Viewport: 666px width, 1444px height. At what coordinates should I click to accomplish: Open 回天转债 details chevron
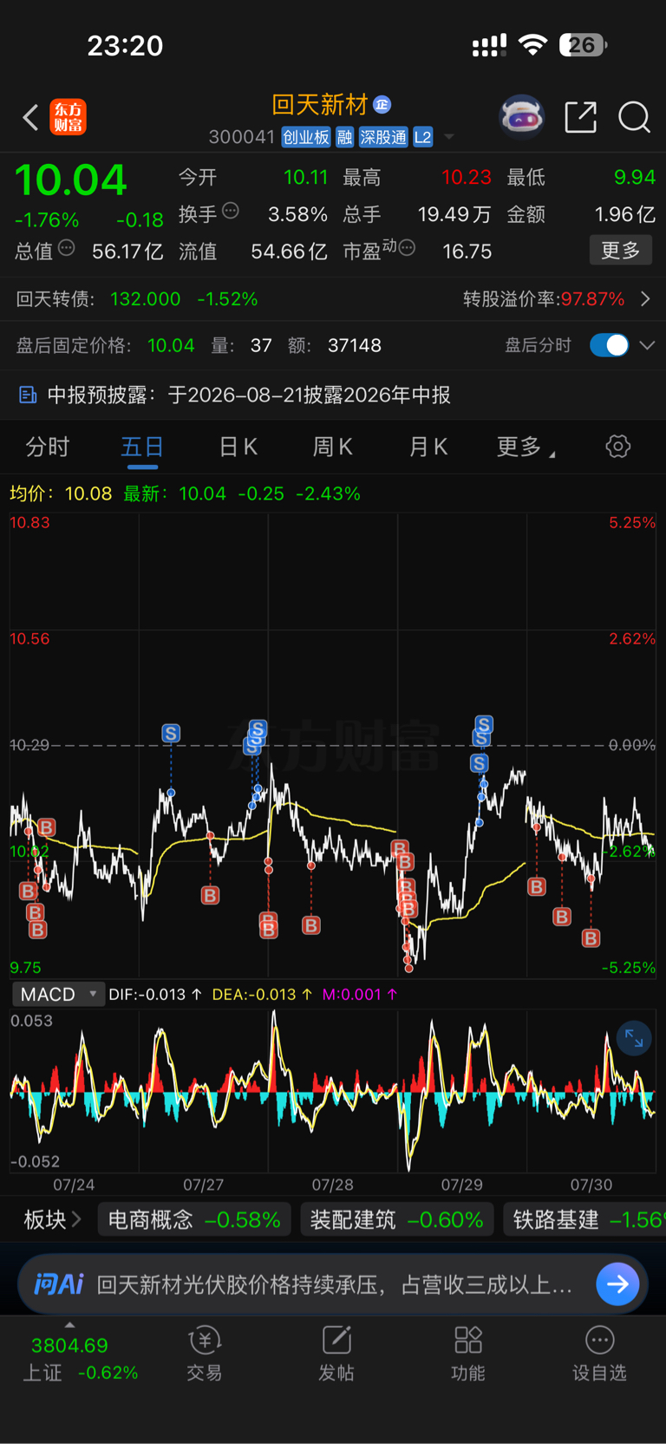tap(645, 299)
